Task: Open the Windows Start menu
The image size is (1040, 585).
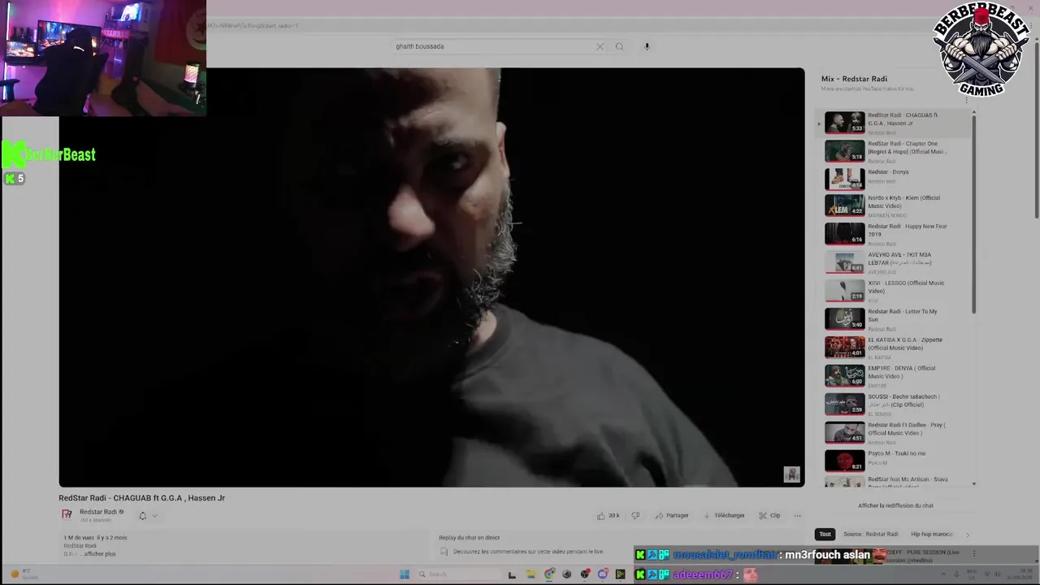Action: pos(404,574)
